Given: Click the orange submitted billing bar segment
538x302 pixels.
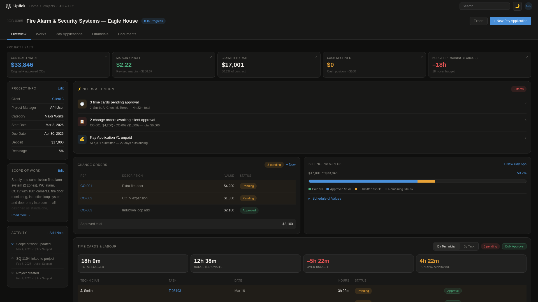Looking at the screenshot, I should [426, 181].
